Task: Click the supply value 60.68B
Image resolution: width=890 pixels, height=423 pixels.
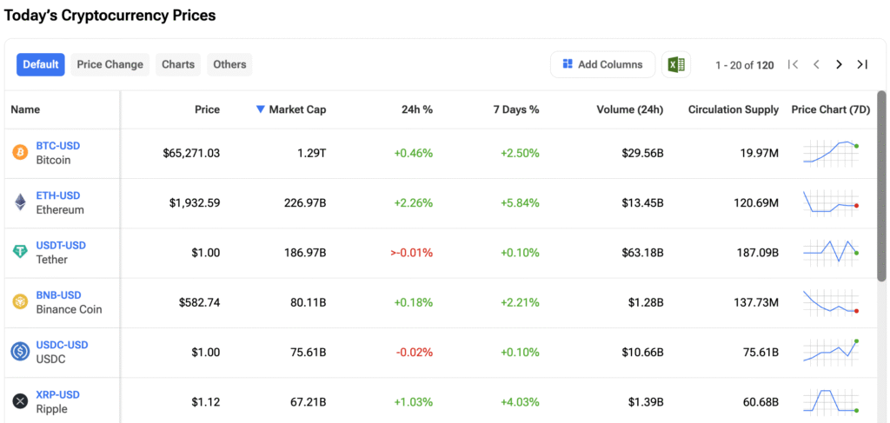Action: pyautogui.click(x=760, y=402)
